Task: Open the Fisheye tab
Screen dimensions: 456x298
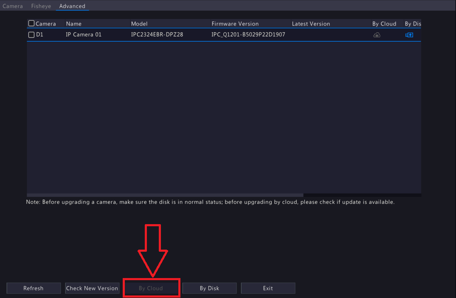Action: (41, 6)
